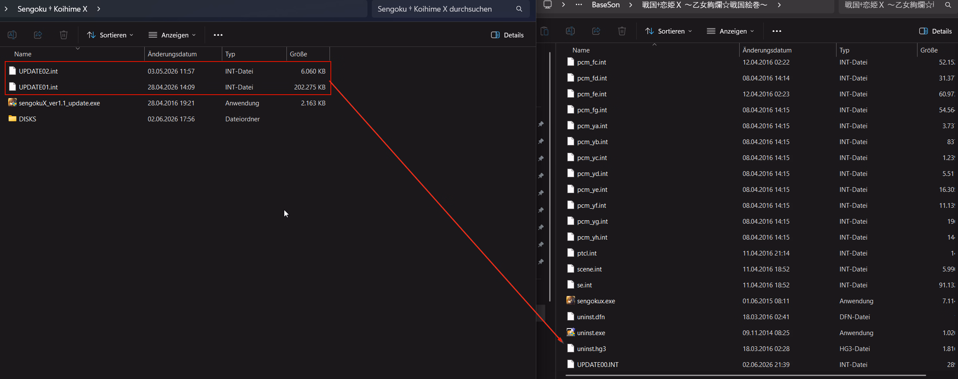This screenshot has height=379, width=958.
Task: Open the Anzeigen dropdown in the right window
Action: pyautogui.click(x=731, y=31)
